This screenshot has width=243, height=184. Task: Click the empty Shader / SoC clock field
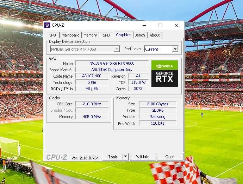click(92, 110)
